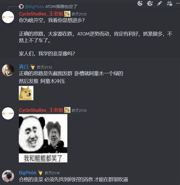
Task: Open CycleStudies_王老板 profile from the 21:12 message
Action: 41,14
